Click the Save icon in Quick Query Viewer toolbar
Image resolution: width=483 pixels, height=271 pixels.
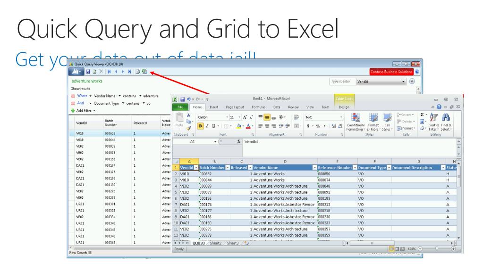tap(88, 72)
